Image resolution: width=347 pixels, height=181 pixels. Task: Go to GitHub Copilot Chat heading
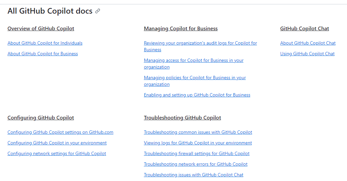(x=304, y=29)
